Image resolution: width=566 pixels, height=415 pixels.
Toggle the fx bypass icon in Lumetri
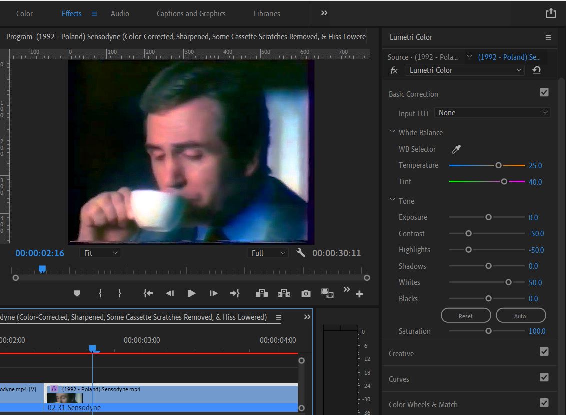[x=394, y=70]
